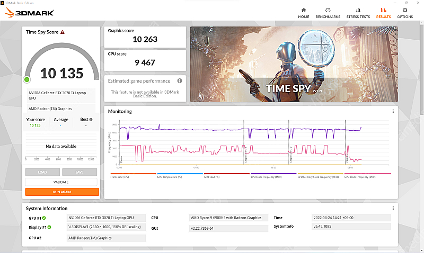The width and height of the screenshot is (424, 253).
Task: Click the 3DMark logo
Action: [29, 12]
